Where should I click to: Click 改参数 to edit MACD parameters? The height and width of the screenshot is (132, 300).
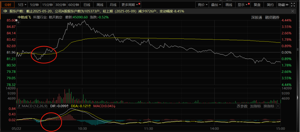click(242, 106)
